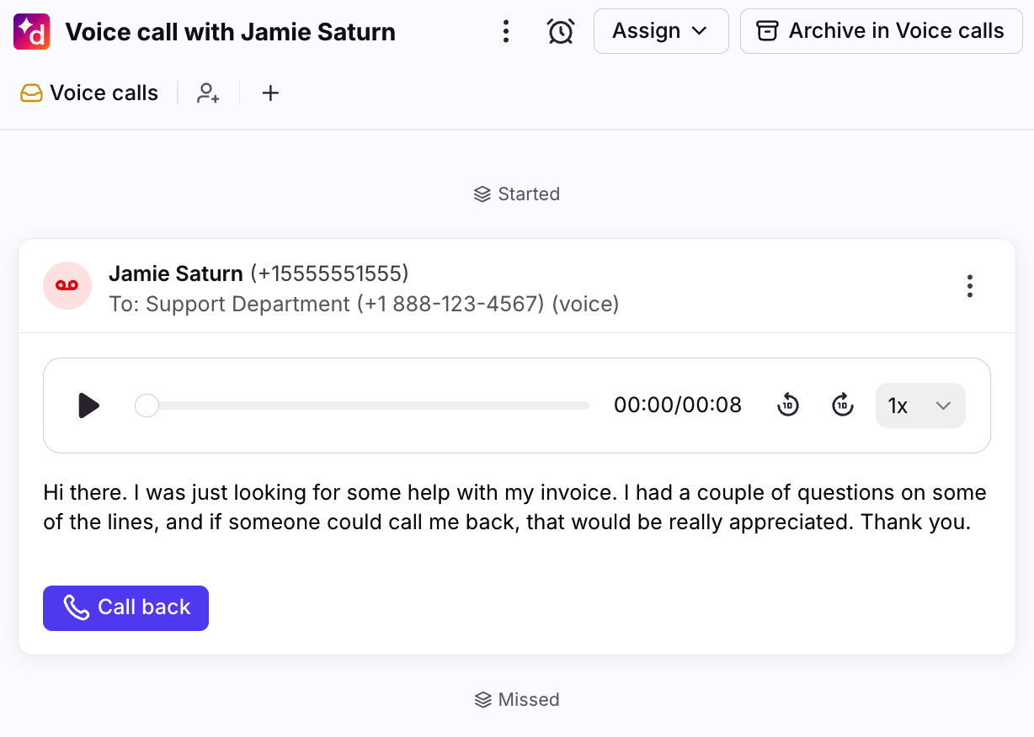Click the Missed status marker
Viewport: 1034px width, 737px height.
coord(517,700)
